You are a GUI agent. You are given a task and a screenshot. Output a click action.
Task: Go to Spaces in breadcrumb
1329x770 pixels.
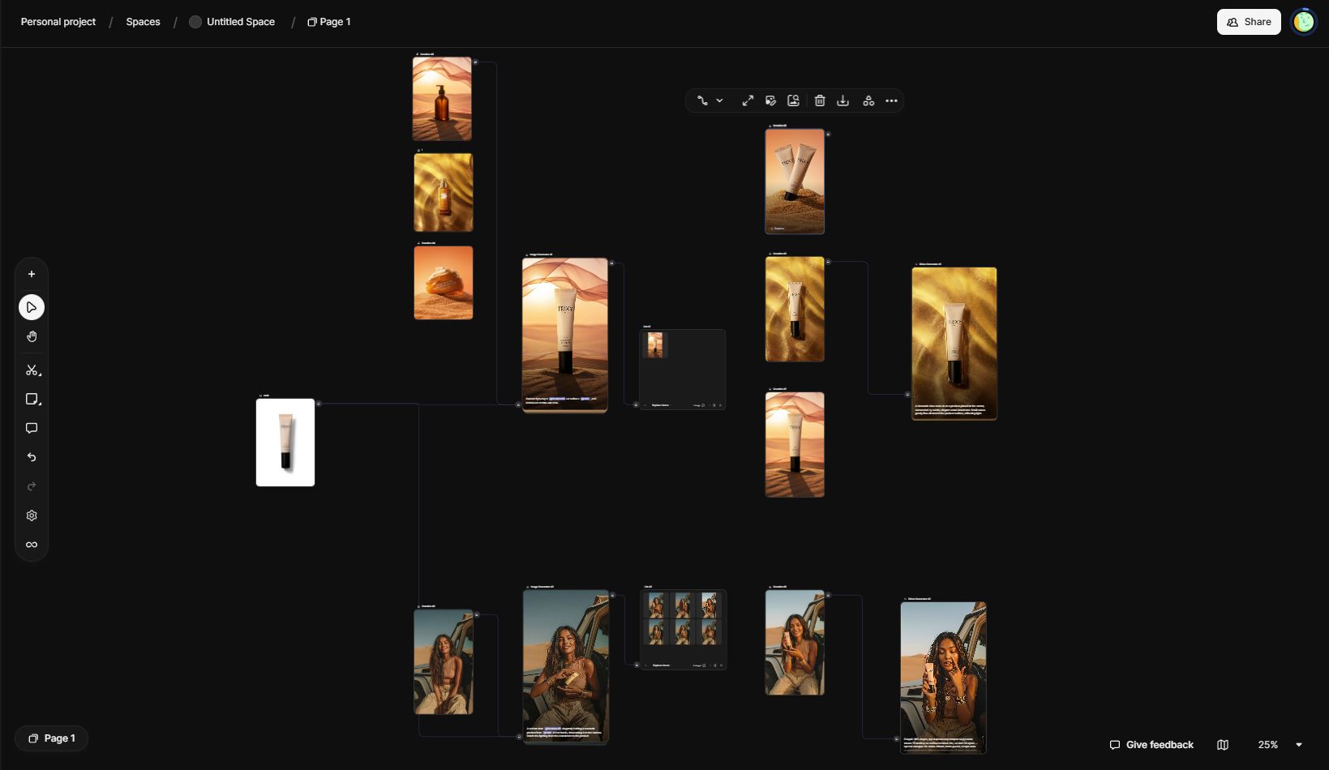(x=143, y=22)
